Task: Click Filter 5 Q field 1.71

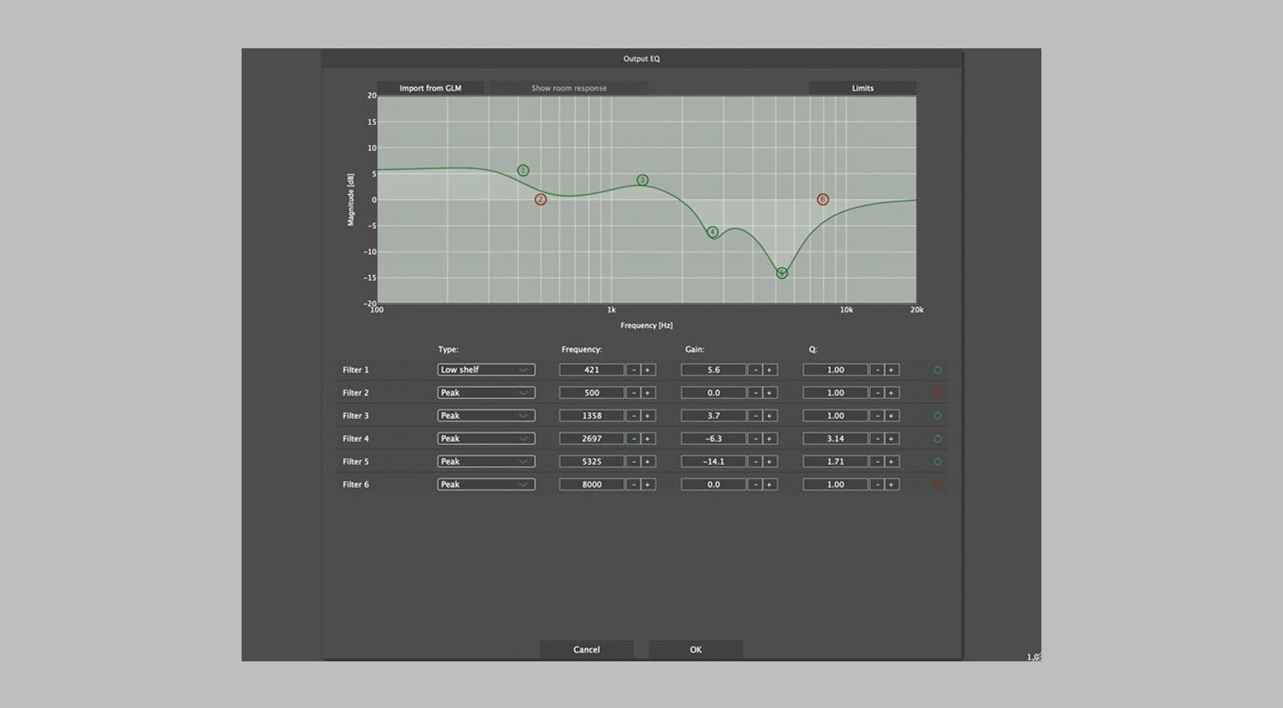Action: tap(836, 461)
